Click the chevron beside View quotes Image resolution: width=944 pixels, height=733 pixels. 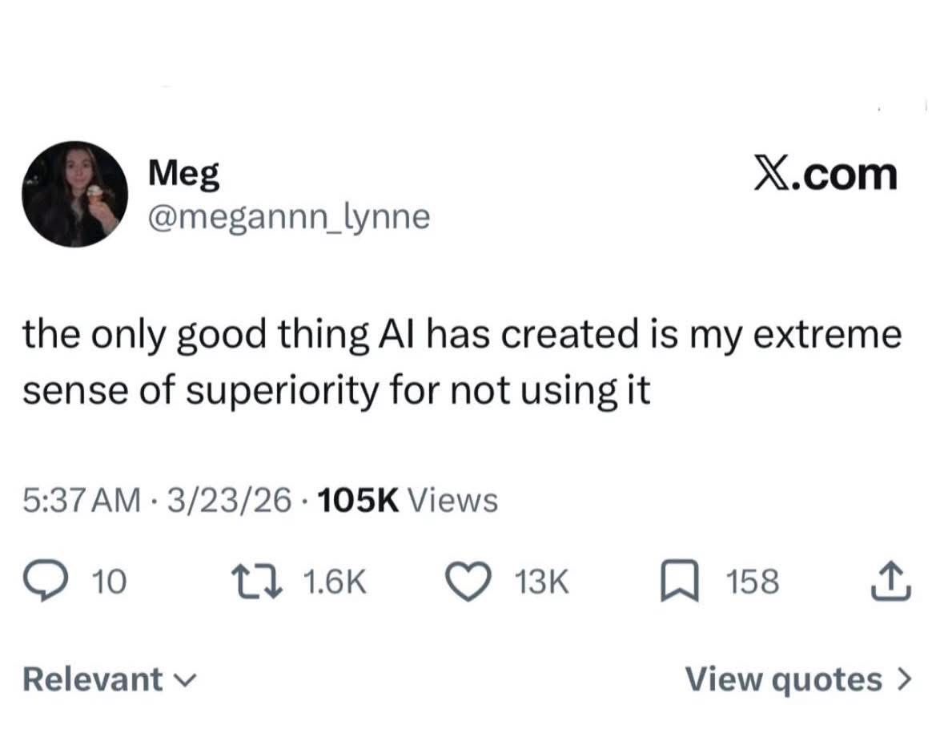(x=904, y=679)
